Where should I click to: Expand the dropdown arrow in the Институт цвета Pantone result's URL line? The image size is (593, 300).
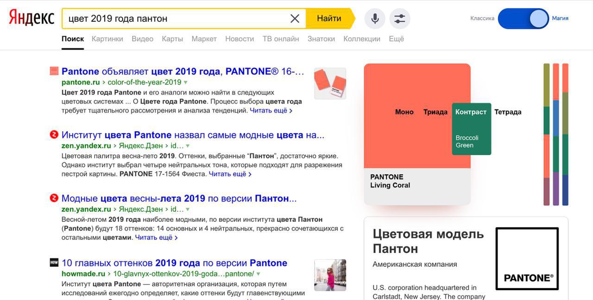(187, 146)
